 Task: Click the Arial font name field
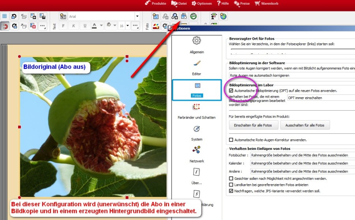pyautogui.click(x=101, y=17)
